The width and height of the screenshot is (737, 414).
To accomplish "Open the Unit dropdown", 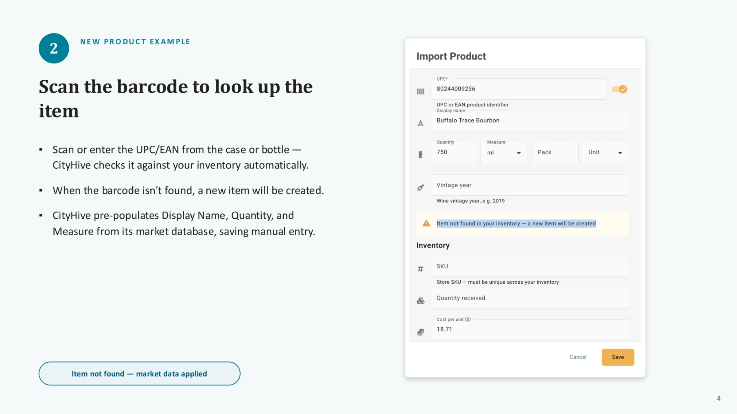I will pos(605,153).
